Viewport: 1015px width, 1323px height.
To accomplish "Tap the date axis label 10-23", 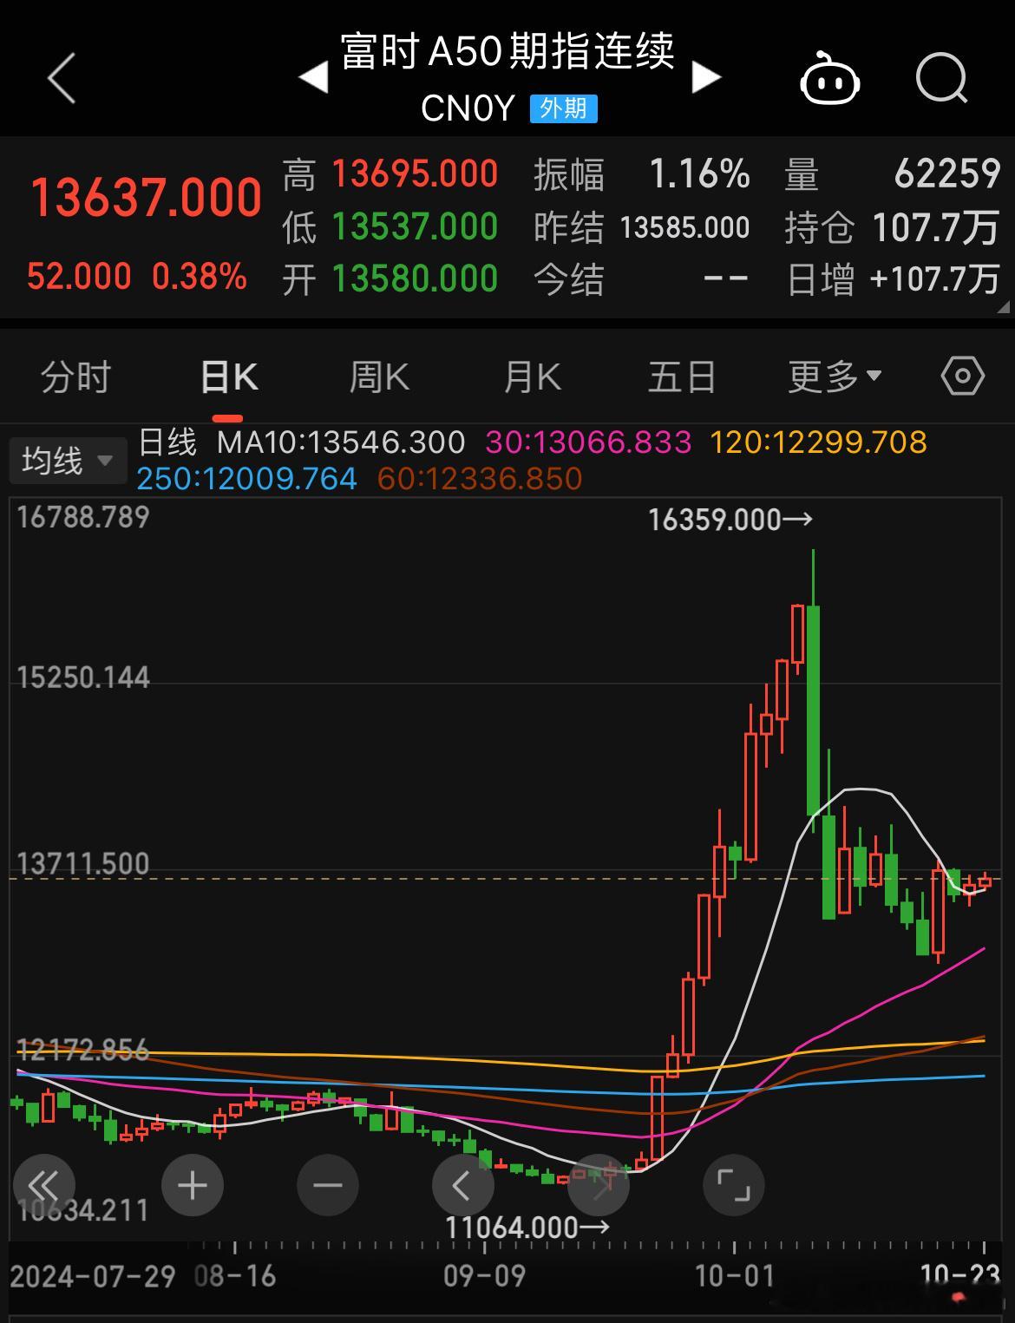I will [x=959, y=1275].
